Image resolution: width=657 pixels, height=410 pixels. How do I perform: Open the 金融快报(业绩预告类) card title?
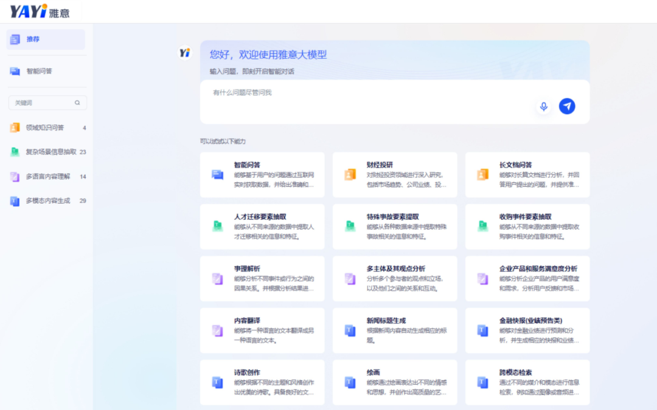point(530,321)
